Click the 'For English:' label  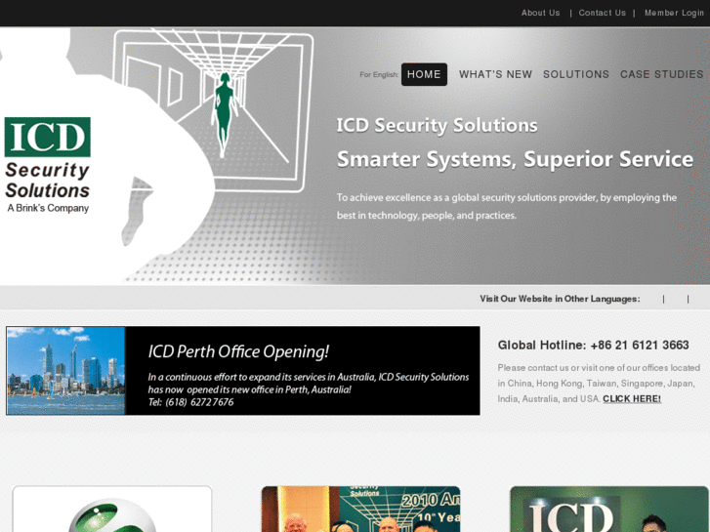tap(379, 75)
